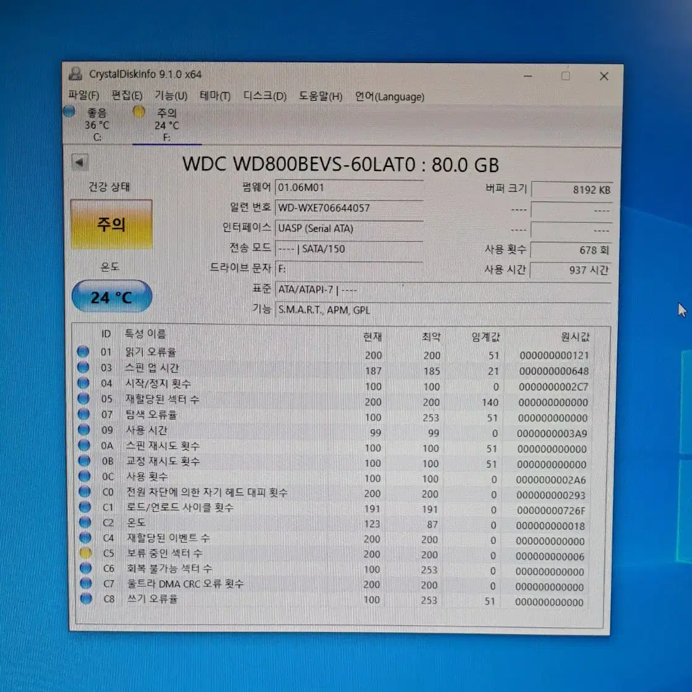Click the blue status circle for drive C:

pyautogui.click(x=69, y=111)
